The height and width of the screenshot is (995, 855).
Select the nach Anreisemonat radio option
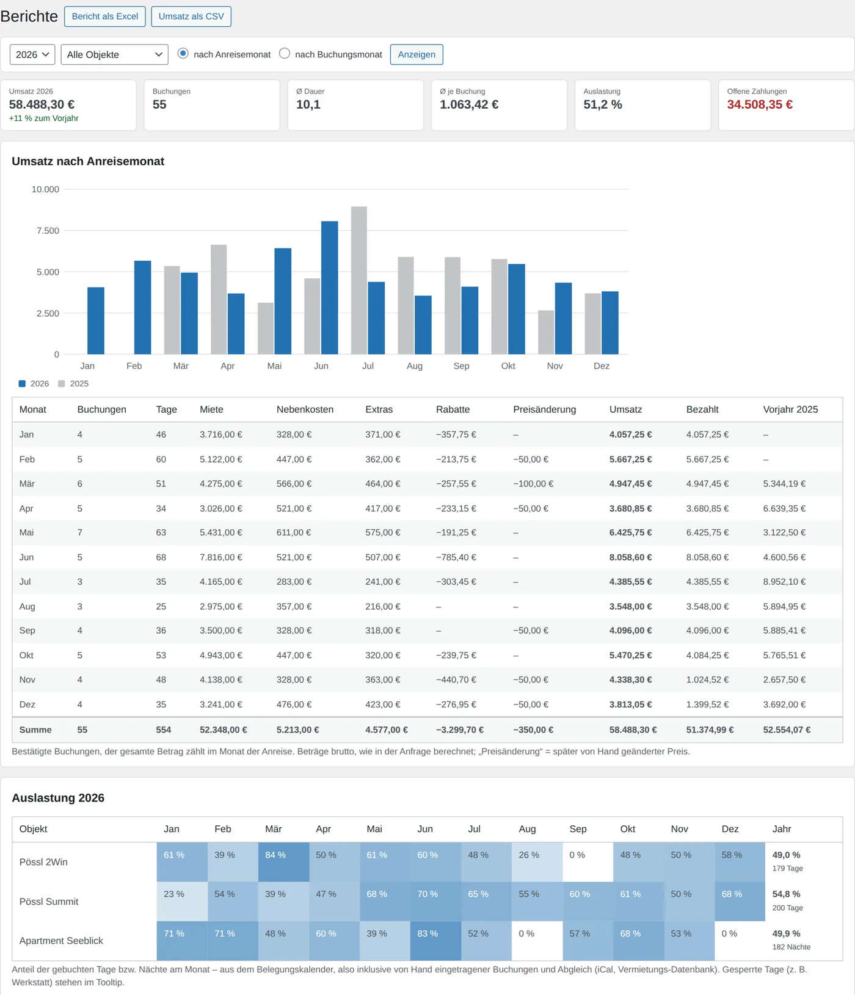(x=183, y=54)
